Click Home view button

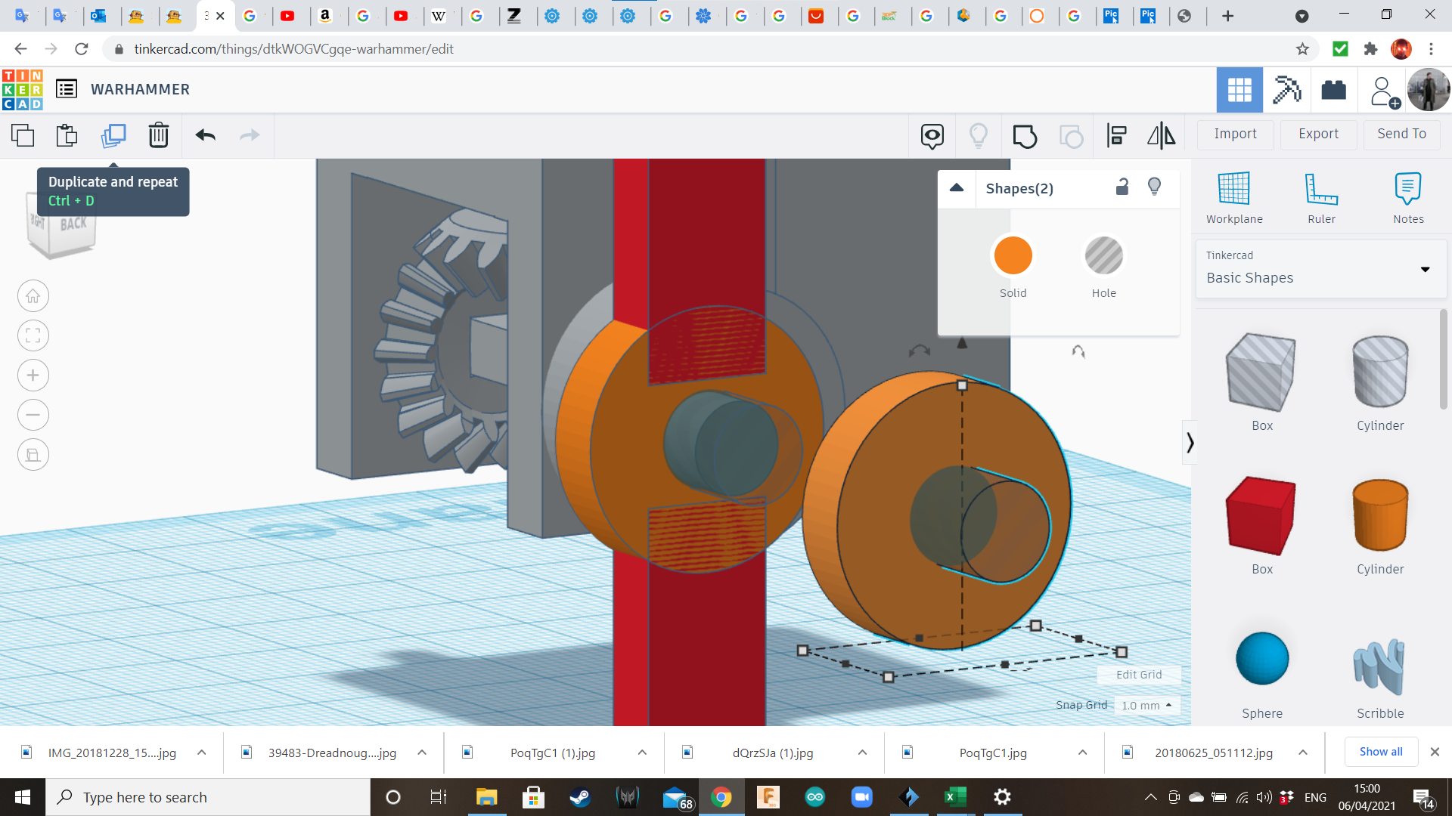(x=33, y=296)
